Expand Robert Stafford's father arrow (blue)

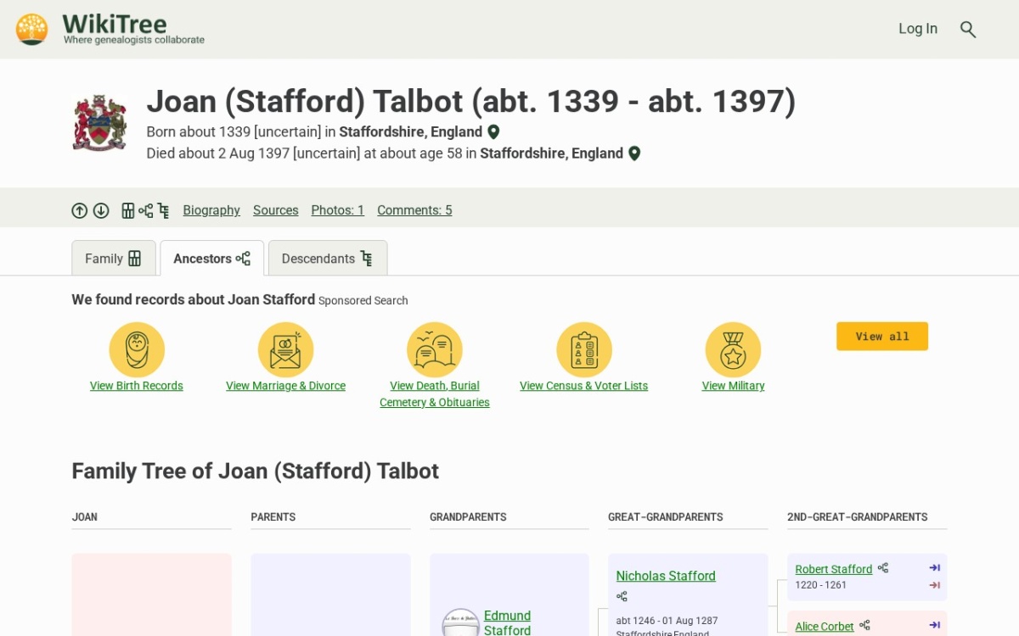click(x=935, y=568)
